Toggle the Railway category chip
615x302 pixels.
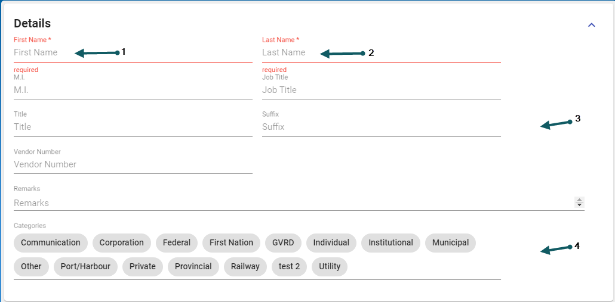[x=245, y=267]
